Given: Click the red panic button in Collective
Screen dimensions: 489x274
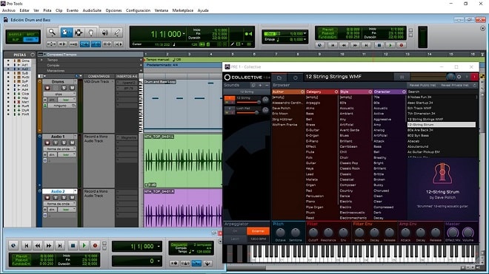Looking at the screenshot, I should pos(475,77).
